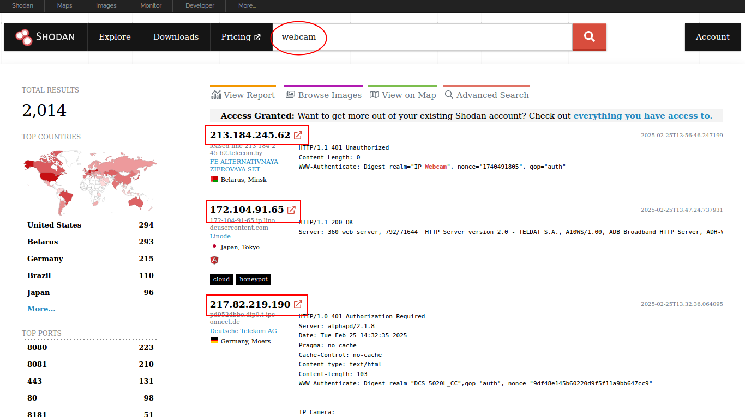The width and height of the screenshot is (745, 418).
Task: Click the Linode organization link
Action: (220, 236)
